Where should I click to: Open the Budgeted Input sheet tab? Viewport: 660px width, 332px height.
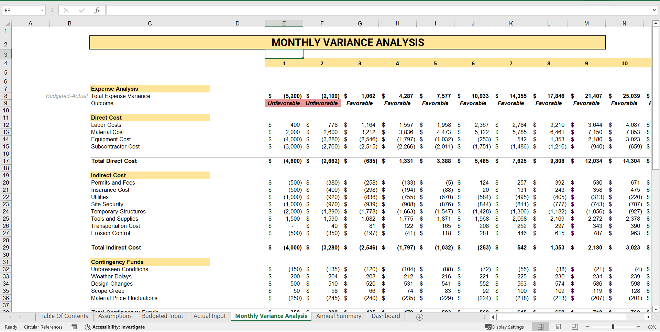(x=163, y=316)
